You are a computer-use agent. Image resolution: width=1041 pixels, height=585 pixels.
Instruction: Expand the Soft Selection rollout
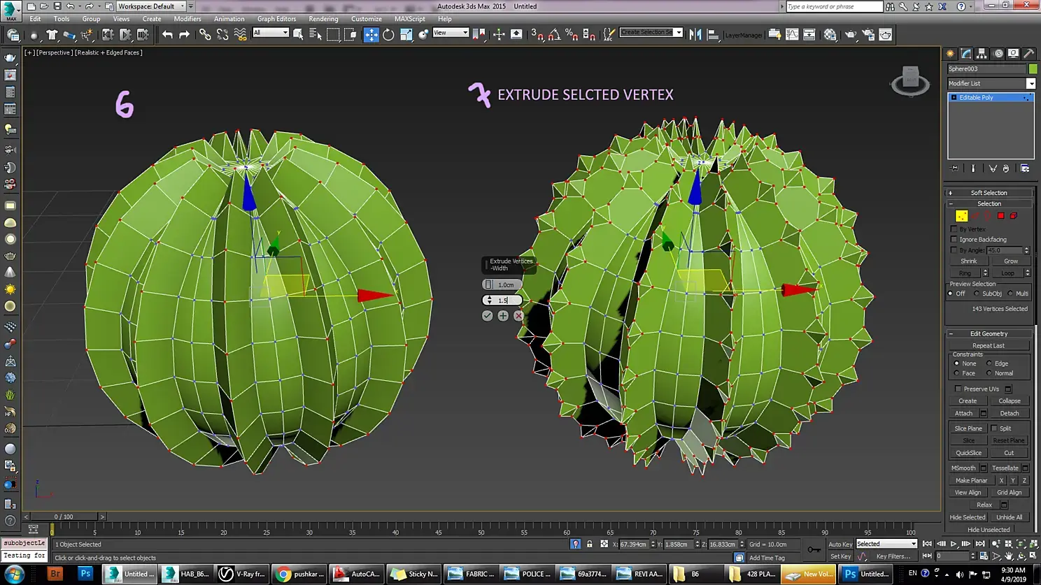pos(989,193)
